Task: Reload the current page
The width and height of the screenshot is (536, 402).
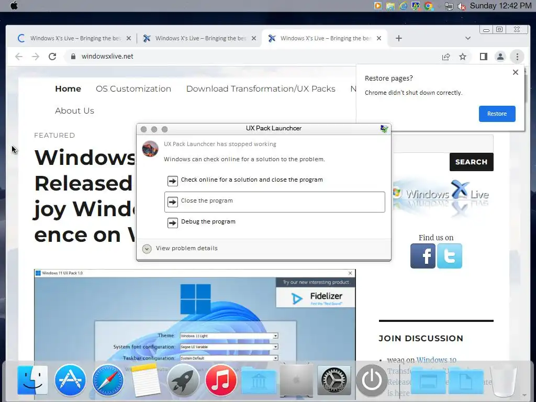Action: [x=52, y=57]
